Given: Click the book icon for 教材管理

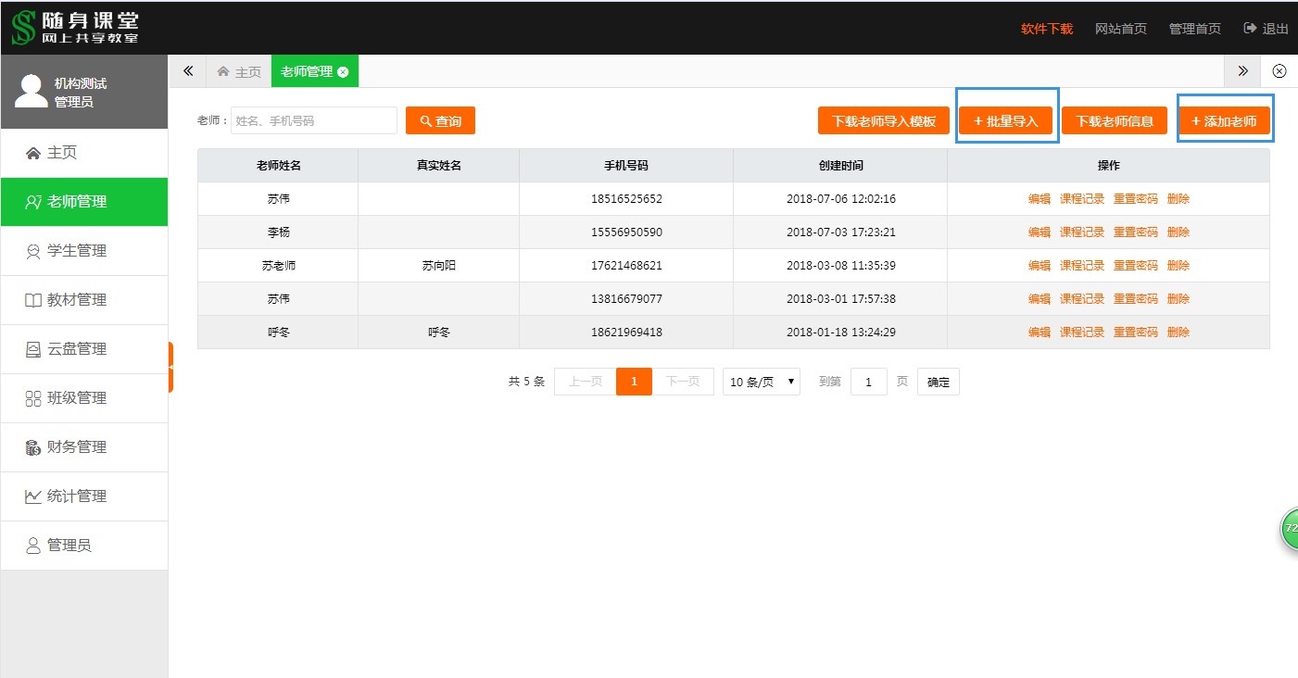Looking at the screenshot, I should click(x=33, y=300).
